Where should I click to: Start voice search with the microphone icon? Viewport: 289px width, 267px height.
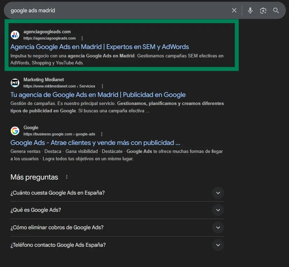(250, 10)
